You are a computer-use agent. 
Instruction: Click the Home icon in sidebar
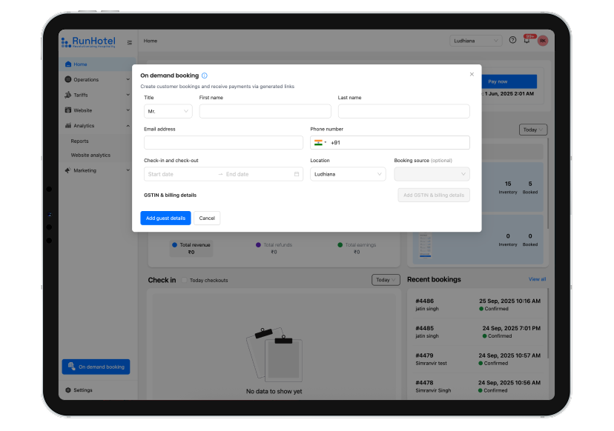click(x=68, y=64)
